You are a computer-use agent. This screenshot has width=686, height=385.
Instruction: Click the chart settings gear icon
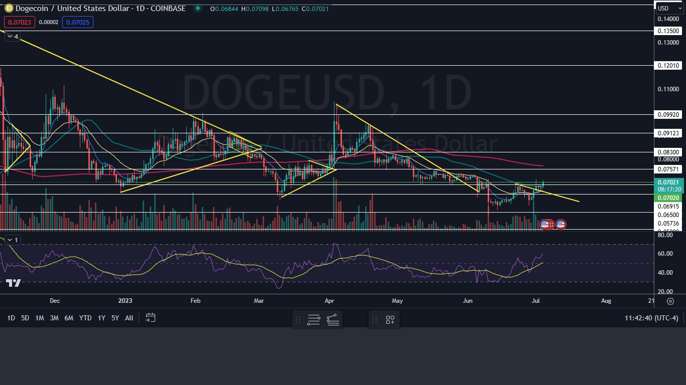coord(670,301)
